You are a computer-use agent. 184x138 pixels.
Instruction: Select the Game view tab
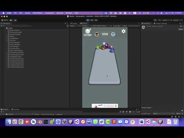84,23
